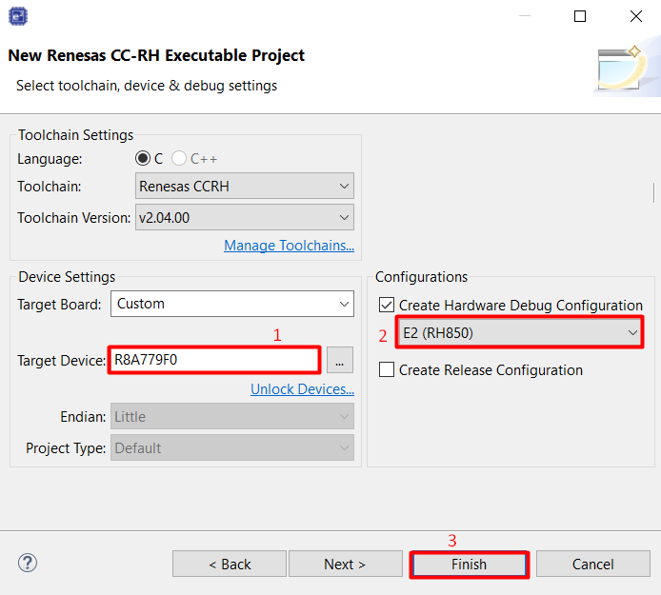Viewport: 661px width, 595px height.
Task: Open the Target Device browse button
Action: point(339,360)
